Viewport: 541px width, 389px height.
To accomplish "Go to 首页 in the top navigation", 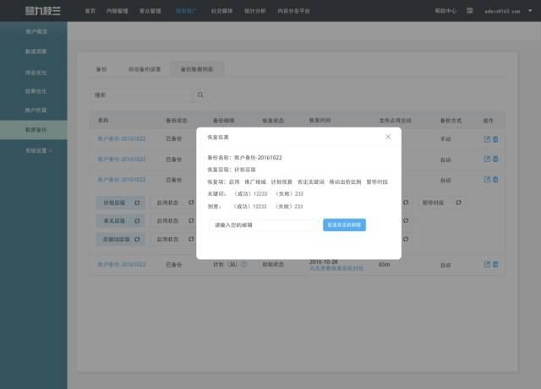I will point(90,11).
